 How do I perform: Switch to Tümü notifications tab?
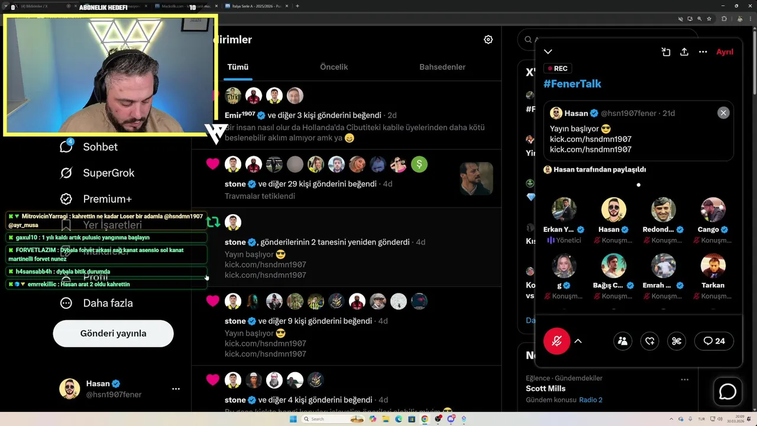point(238,67)
